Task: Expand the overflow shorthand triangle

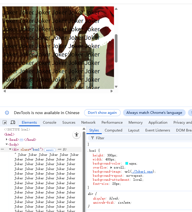Action: pos(111,167)
